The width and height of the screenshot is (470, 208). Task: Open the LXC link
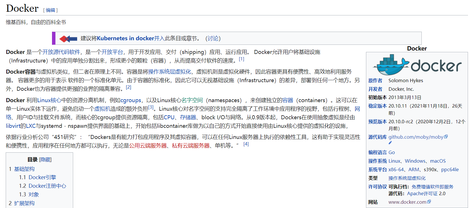pyautogui.click(x=31, y=126)
